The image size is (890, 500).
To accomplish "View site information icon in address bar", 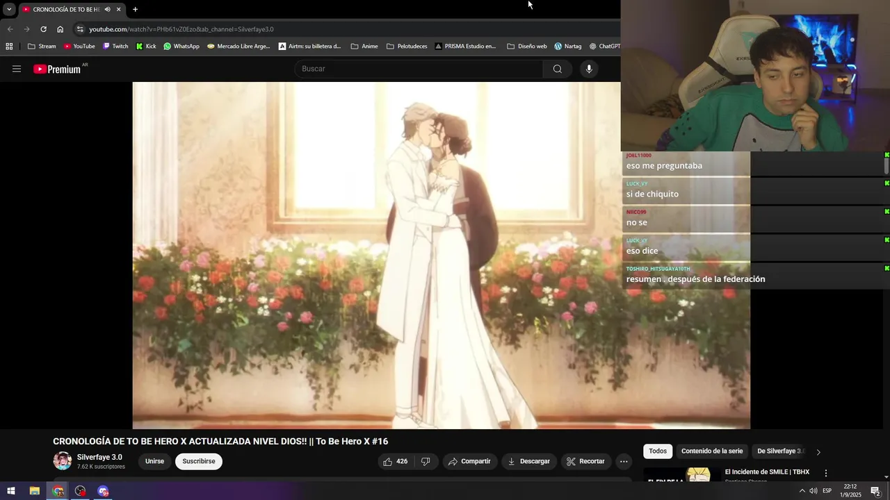I will pos(81,29).
